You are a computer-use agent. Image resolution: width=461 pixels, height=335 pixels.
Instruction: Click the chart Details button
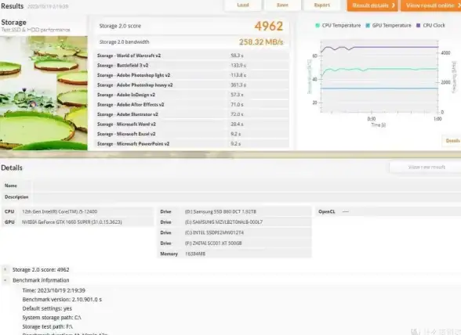click(x=452, y=141)
